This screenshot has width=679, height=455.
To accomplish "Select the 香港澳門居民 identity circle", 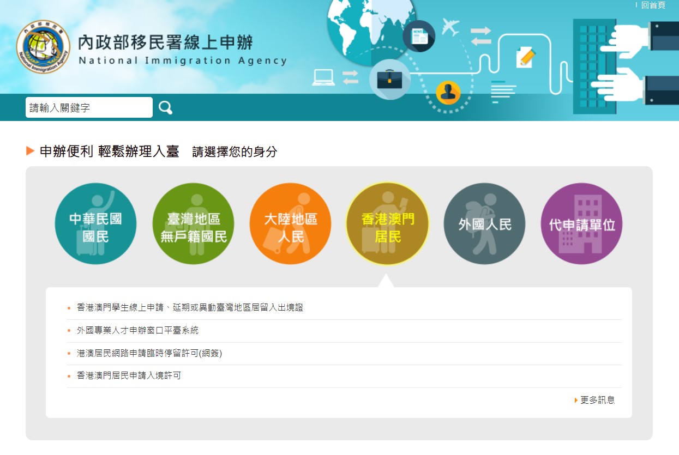I will click(x=387, y=224).
